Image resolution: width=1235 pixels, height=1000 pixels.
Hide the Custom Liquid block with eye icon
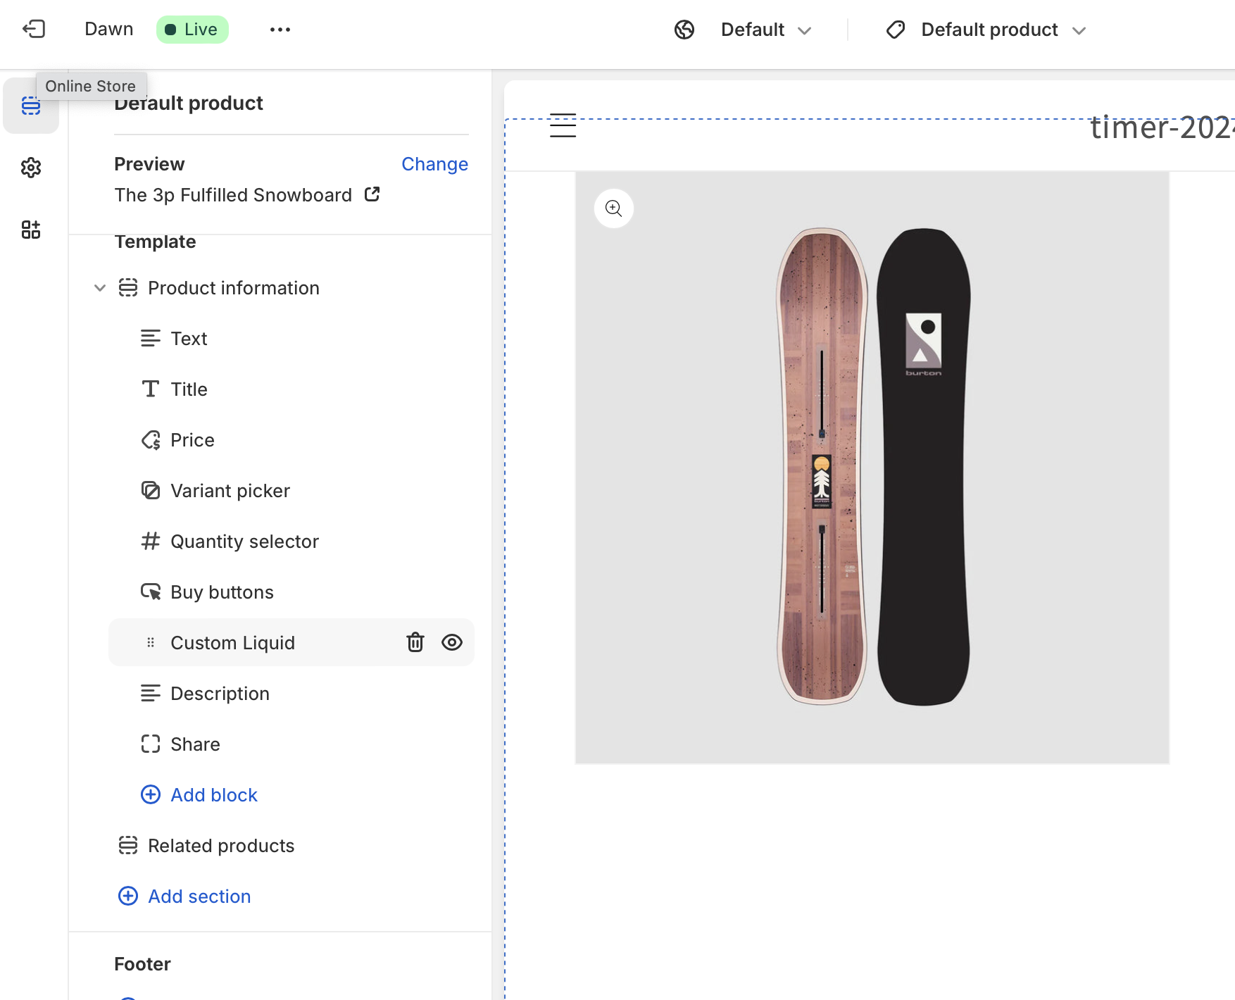click(x=452, y=642)
